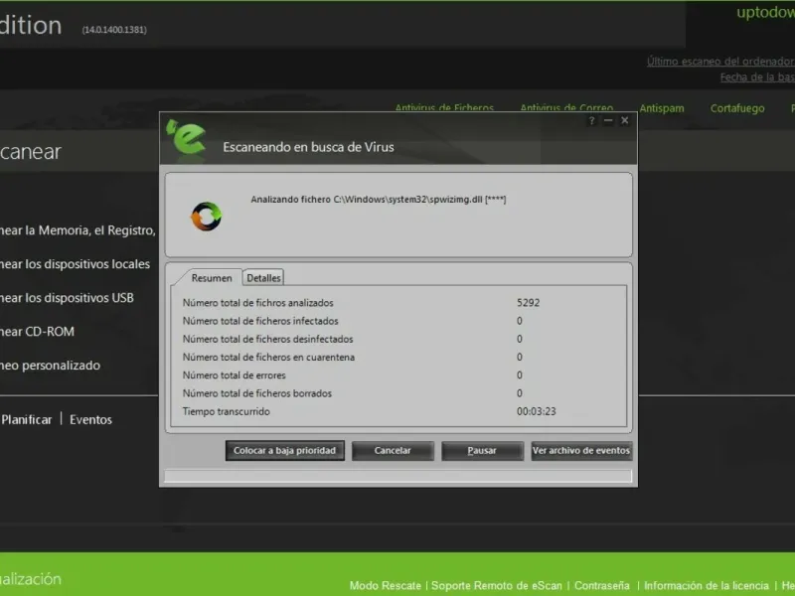Click Fecha de la base link
795x596 pixels.
pos(757,77)
